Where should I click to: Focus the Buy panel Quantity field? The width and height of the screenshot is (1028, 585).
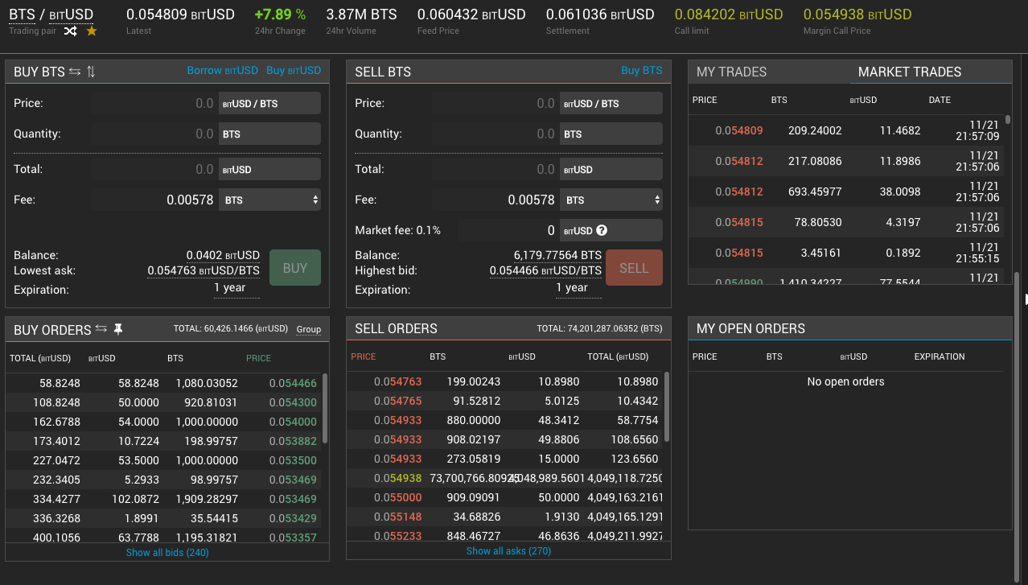[154, 134]
